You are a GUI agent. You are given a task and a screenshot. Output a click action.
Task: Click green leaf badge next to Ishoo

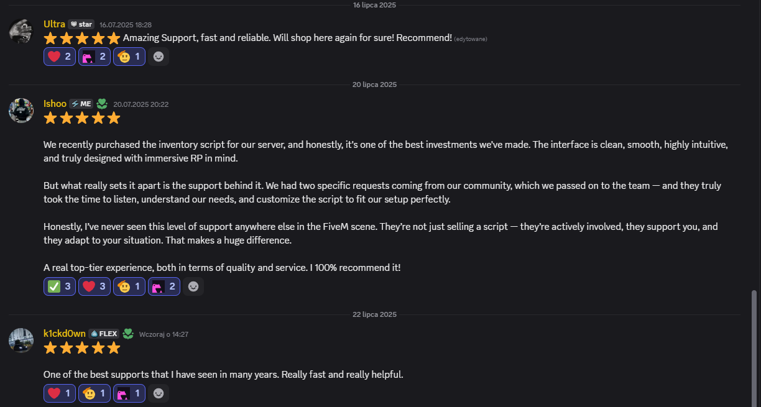[102, 104]
